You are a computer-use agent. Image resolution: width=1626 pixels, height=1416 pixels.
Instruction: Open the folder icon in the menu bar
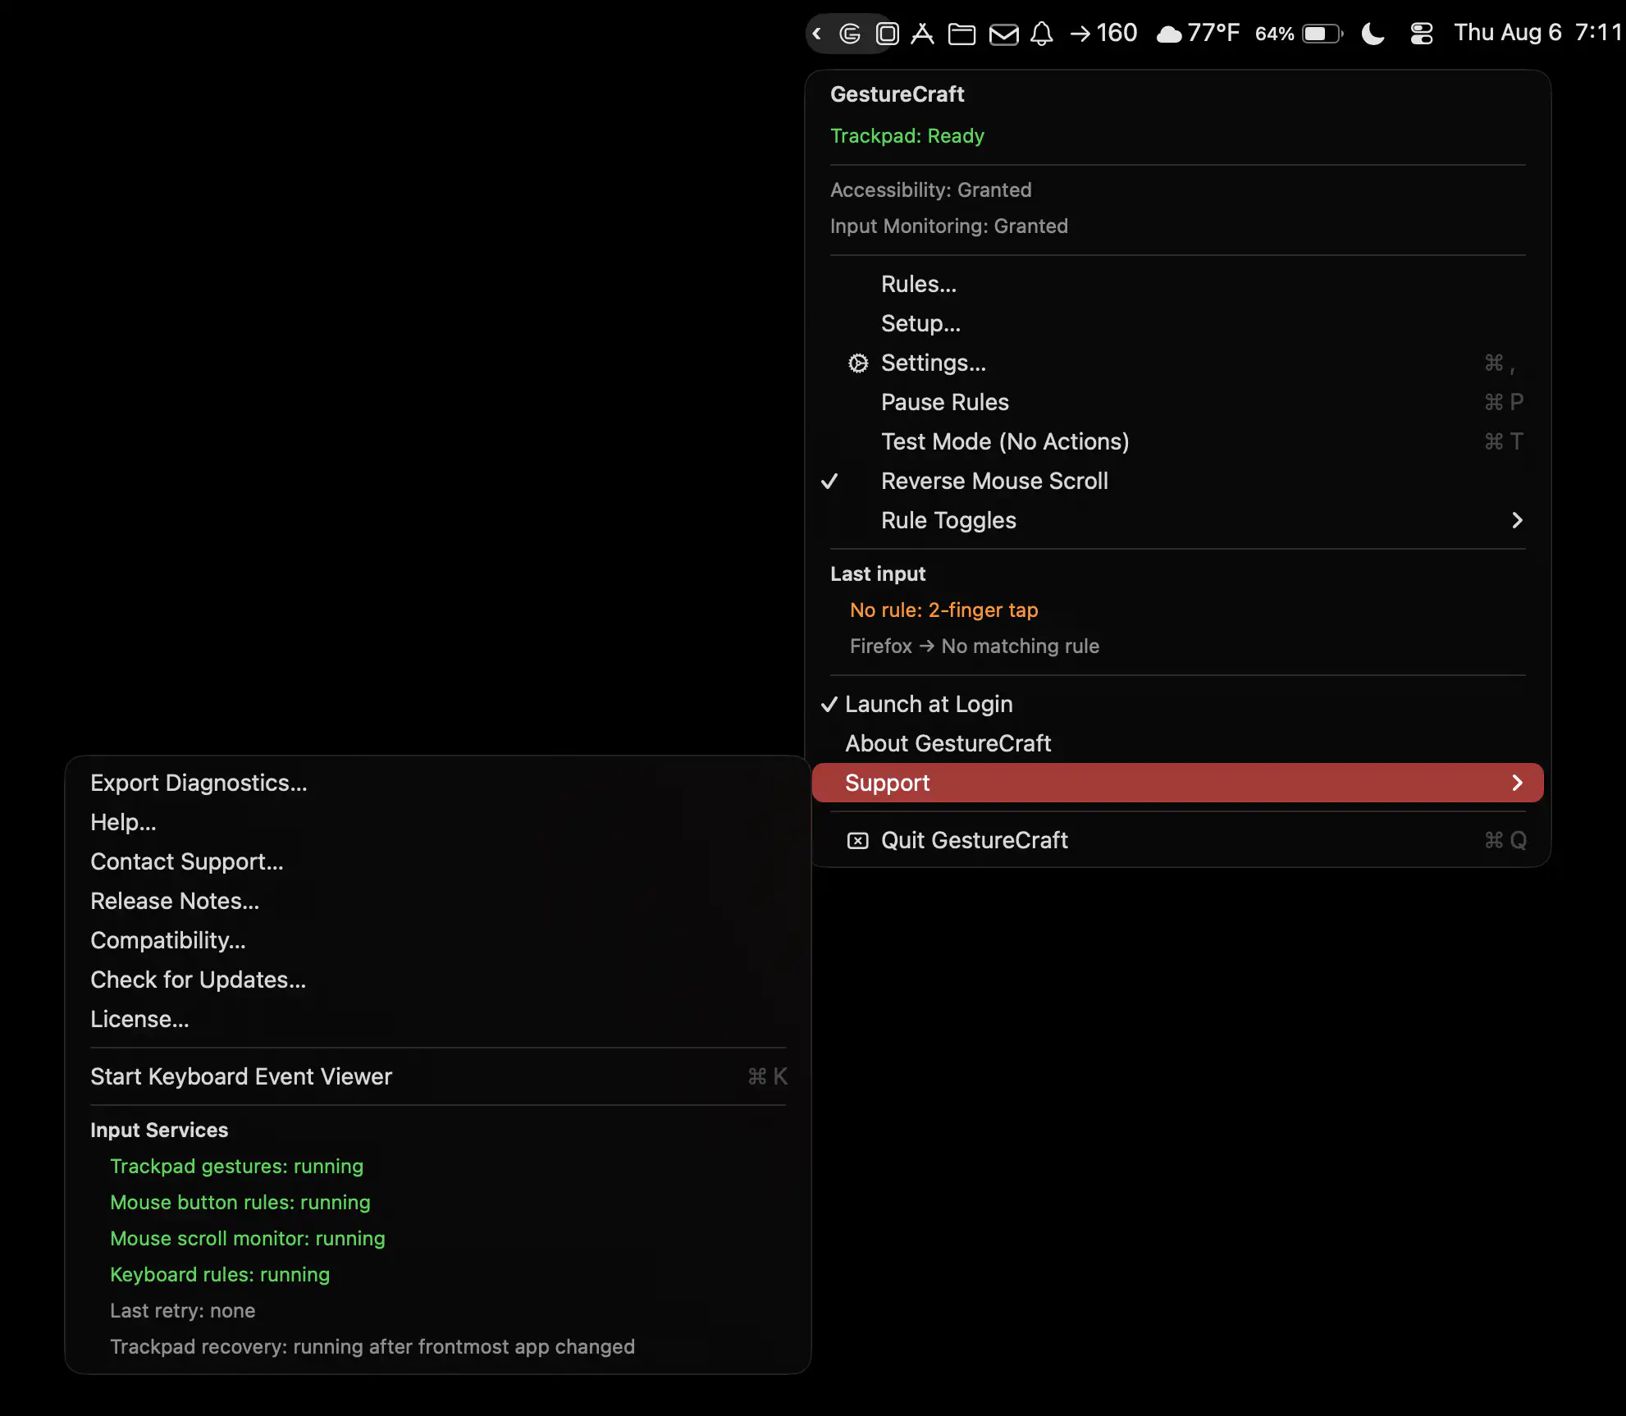point(961,34)
